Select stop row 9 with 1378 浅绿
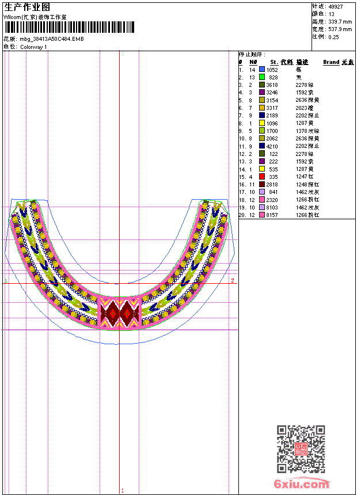The height and width of the screenshot is (495, 357). click(x=288, y=131)
